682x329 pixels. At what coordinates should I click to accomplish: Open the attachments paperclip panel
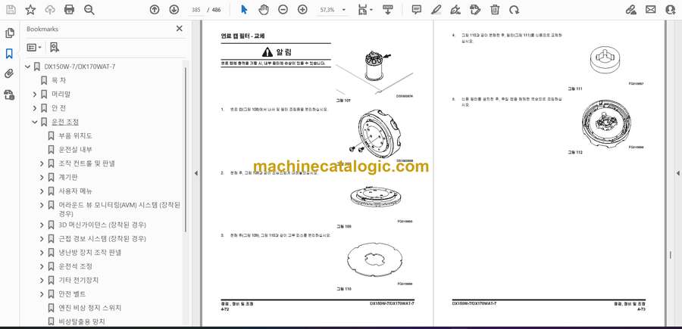9,74
